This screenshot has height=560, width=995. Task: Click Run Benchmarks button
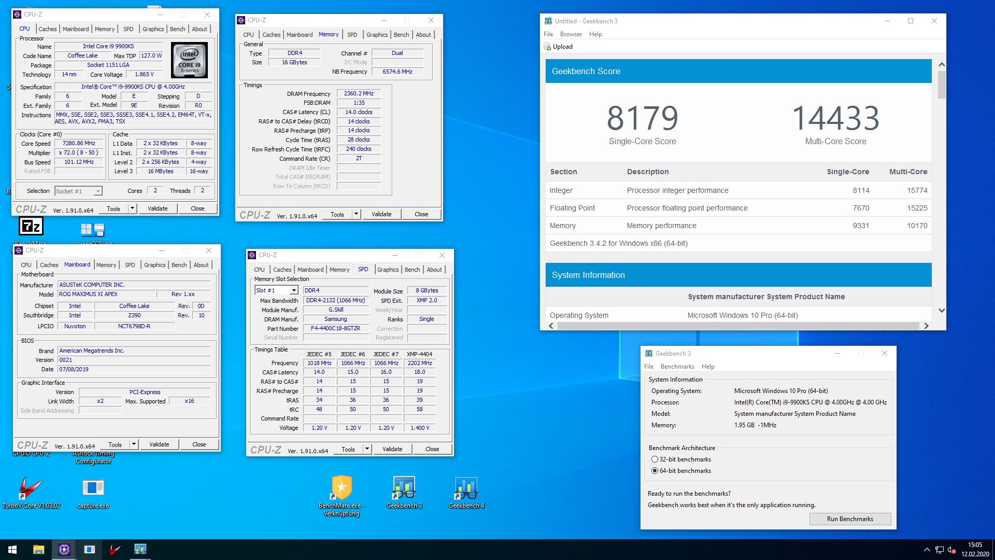point(850,519)
